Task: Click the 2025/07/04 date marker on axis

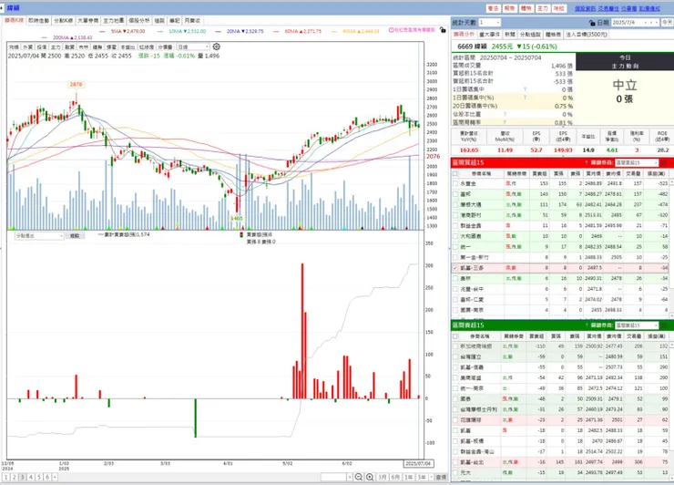Action: 418,463
